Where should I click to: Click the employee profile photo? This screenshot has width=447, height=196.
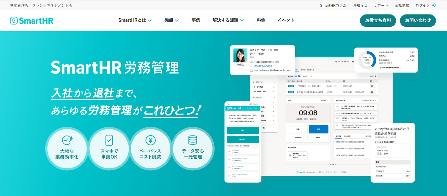pos(240,55)
